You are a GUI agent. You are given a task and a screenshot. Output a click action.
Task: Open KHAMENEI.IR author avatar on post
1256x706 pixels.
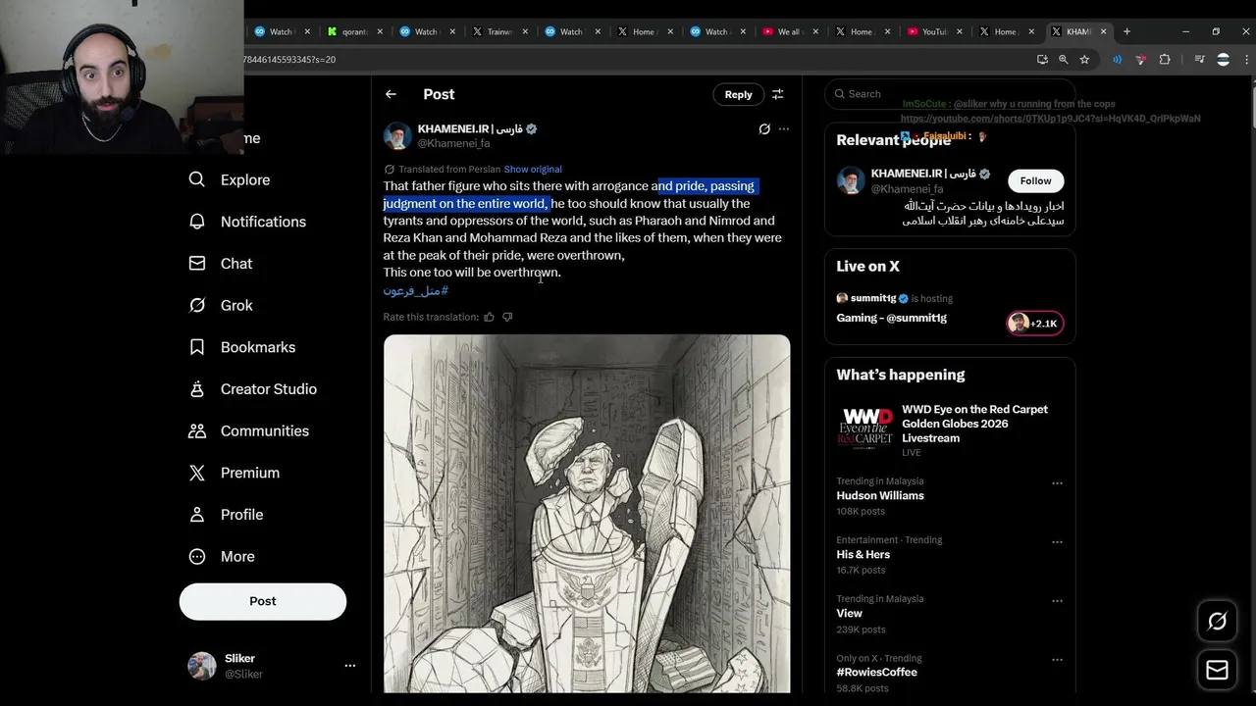pos(397,135)
